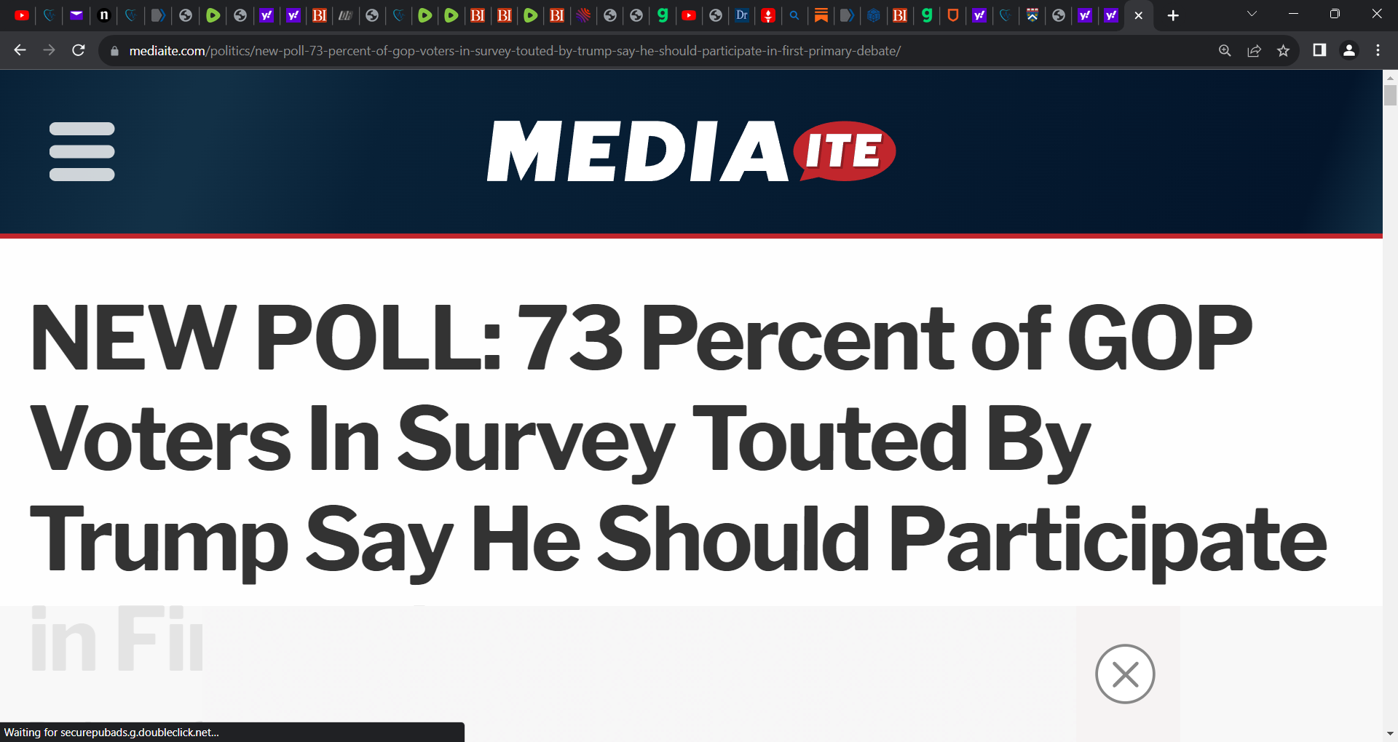The height and width of the screenshot is (742, 1398).
Task: Open a new browser tab
Action: coord(1173,15)
